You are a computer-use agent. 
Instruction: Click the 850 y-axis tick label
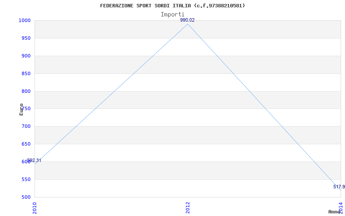pyautogui.click(x=26, y=73)
